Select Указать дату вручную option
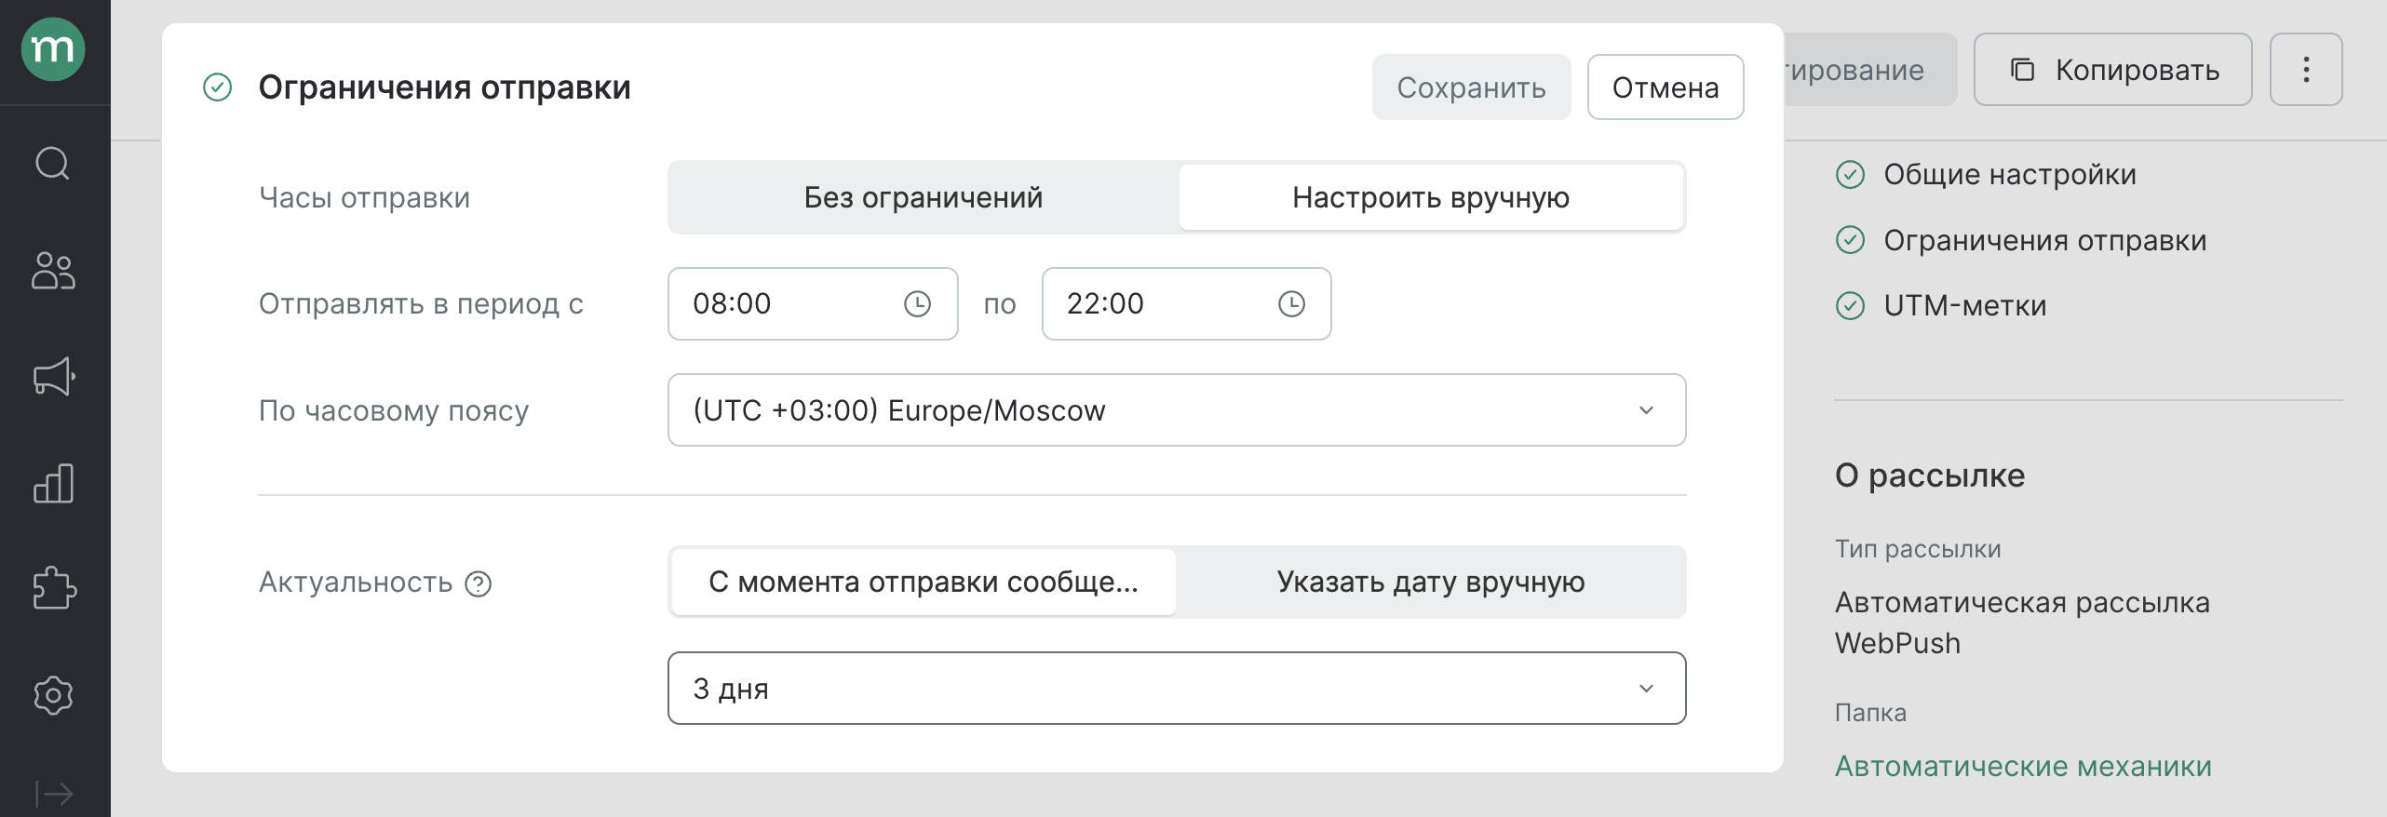Viewport: 2387px width, 817px height. [x=1431, y=583]
